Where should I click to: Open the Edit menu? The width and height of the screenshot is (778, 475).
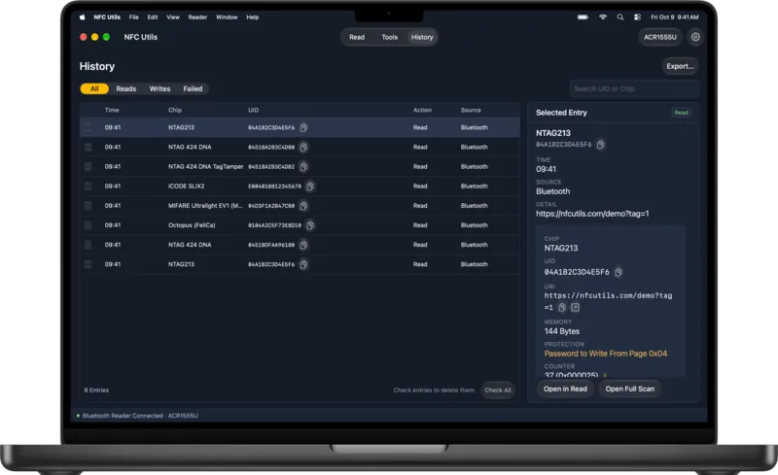pos(153,17)
